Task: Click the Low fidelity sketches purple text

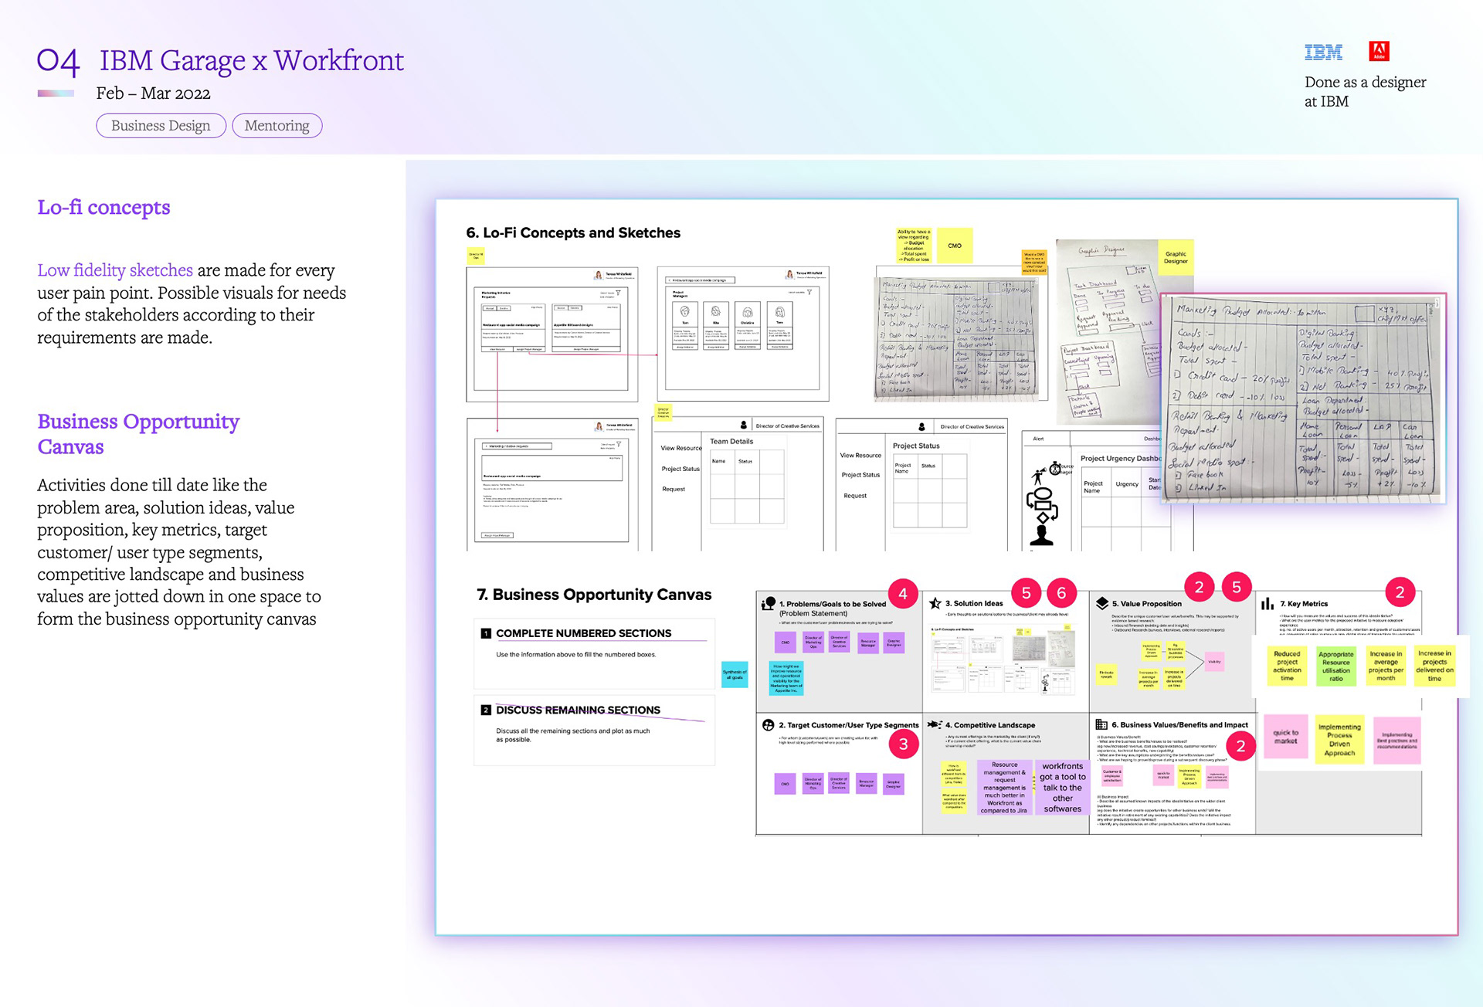Action: [115, 270]
